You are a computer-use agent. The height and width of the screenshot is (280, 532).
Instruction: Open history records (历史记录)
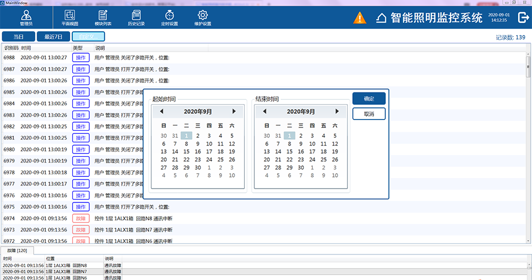[x=136, y=16]
